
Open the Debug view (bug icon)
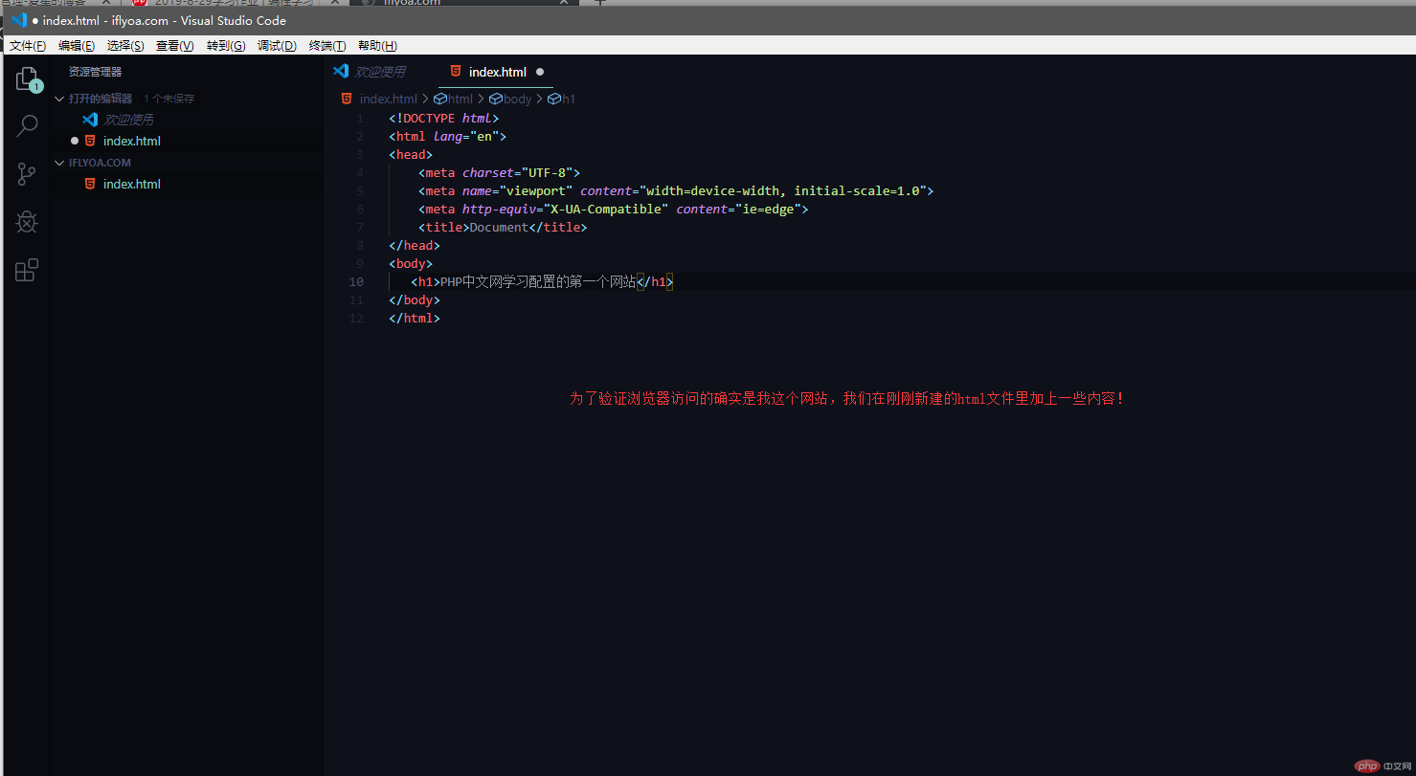[x=27, y=222]
